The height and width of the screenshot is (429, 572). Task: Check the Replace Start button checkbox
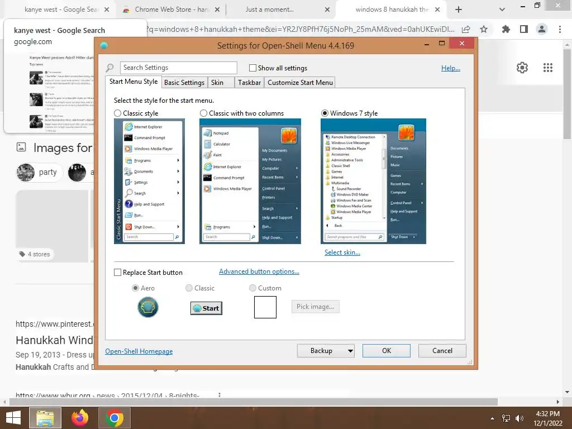point(117,273)
